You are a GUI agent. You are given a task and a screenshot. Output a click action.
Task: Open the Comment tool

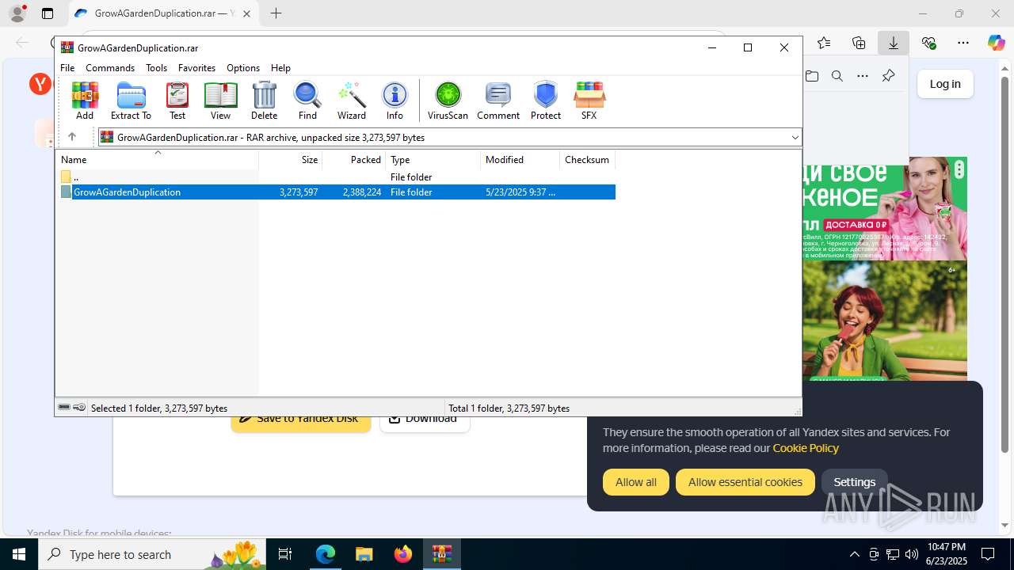[498, 101]
